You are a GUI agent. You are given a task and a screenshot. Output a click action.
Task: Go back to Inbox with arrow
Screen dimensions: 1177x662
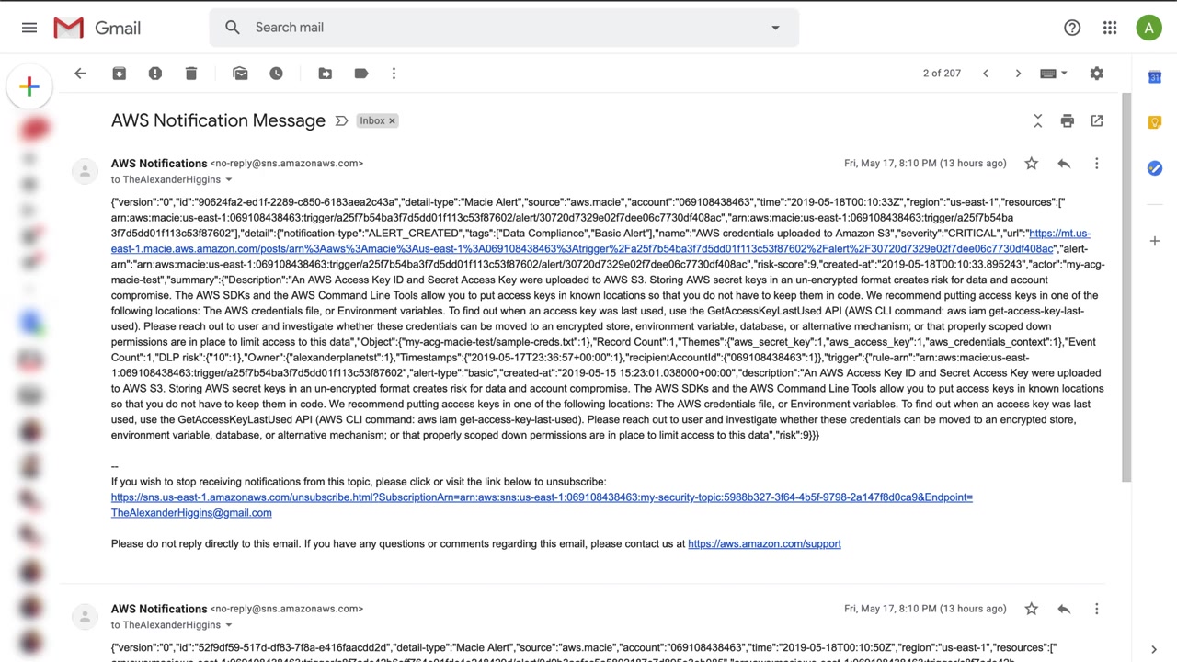coord(80,74)
